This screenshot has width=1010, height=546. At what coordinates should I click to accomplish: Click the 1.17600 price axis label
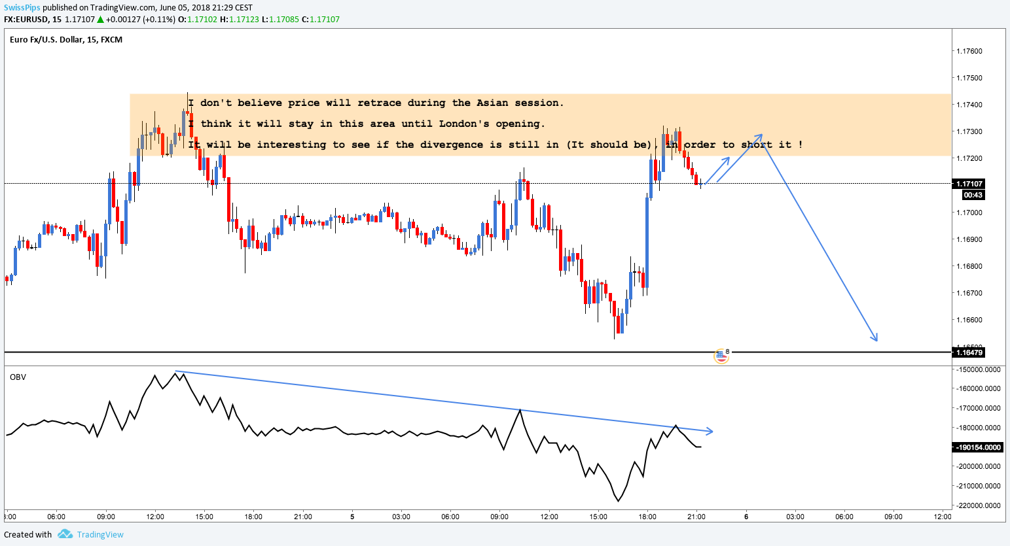coord(969,51)
